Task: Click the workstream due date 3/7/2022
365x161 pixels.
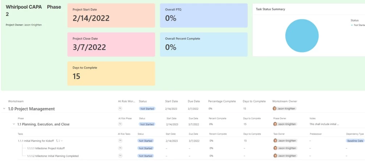Action: pyautogui.click(x=193, y=109)
